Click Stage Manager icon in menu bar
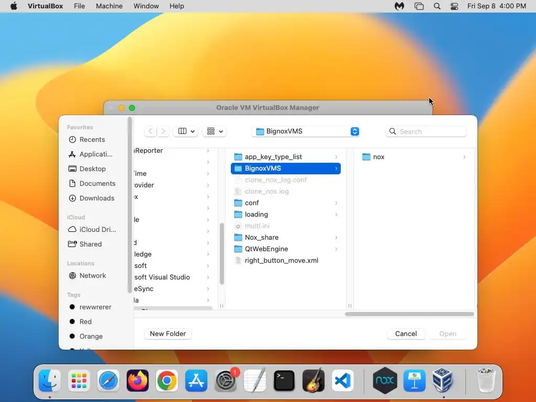The width and height of the screenshot is (536, 402). point(419,6)
